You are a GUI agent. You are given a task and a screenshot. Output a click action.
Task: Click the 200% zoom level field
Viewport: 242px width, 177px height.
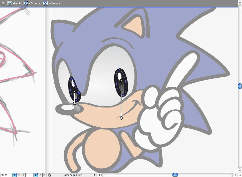[x=6, y=175]
